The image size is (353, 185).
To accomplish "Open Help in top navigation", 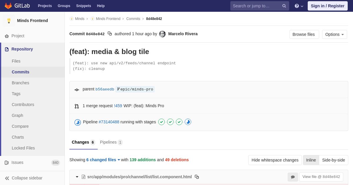I will pos(101,6).
